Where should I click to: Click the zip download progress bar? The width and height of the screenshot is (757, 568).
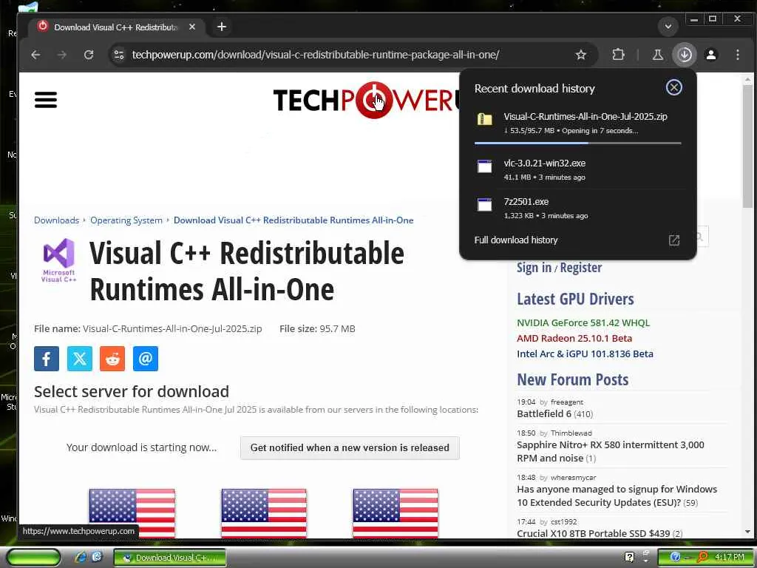tap(577, 143)
